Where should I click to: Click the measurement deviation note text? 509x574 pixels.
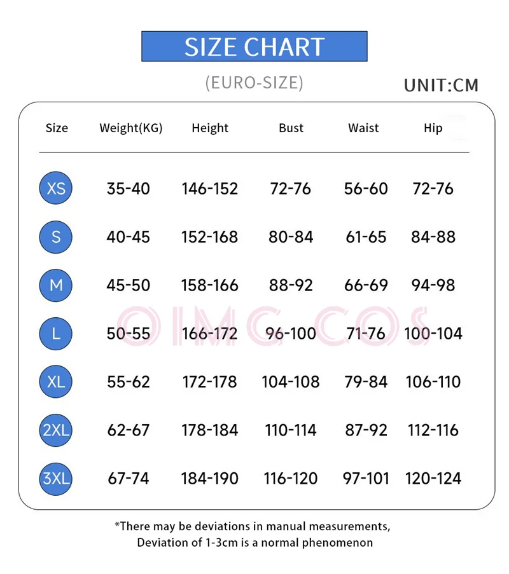[x=254, y=534]
